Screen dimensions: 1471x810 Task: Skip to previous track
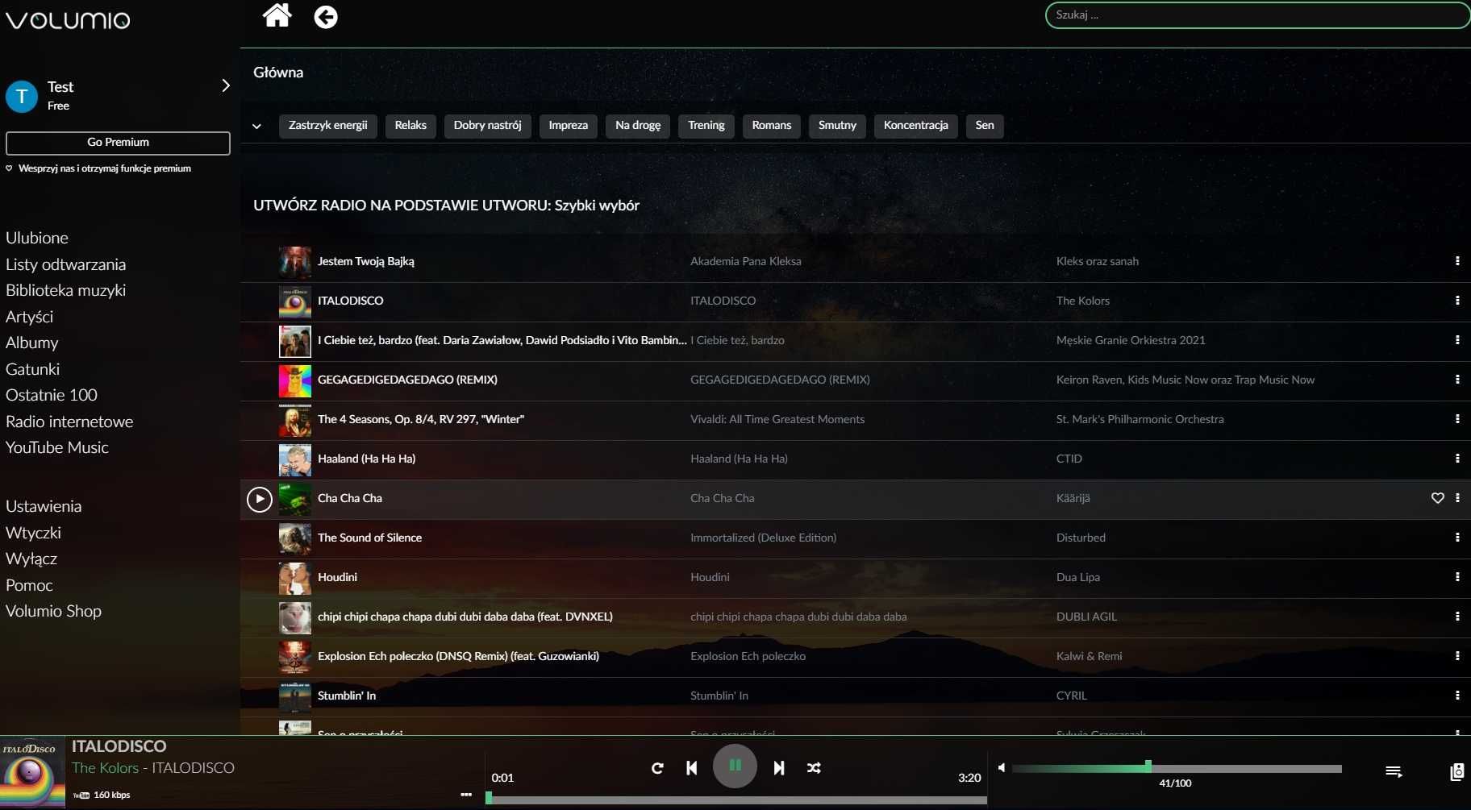click(692, 768)
